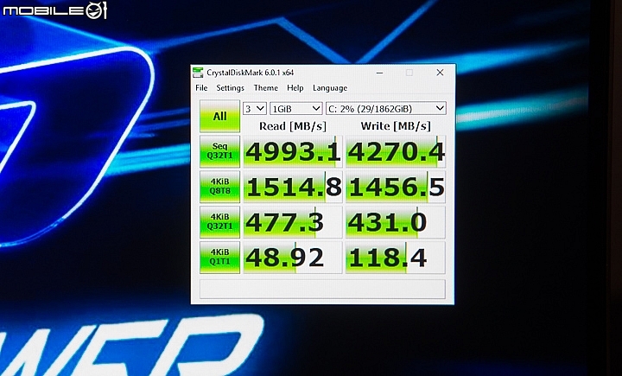The width and height of the screenshot is (622, 376).
Task: Click the Read [MB/s] column header
Action: (293, 126)
